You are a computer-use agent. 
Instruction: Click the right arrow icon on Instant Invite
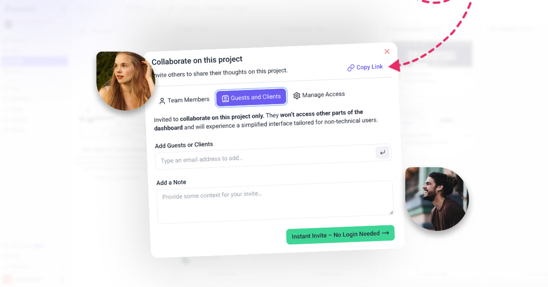[x=385, y=233]
